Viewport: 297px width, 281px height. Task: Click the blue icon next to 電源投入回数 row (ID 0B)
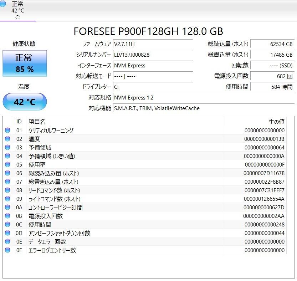7,216
